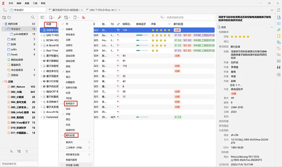Image resolution: width=282 pixels, height=167 pixels.
Task: Open the 帮助 menu
Action: pos(43,3)
